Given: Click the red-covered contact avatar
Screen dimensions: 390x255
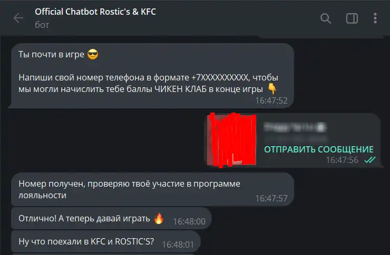Looking at the screenshot, I should (x=231, y=140).
